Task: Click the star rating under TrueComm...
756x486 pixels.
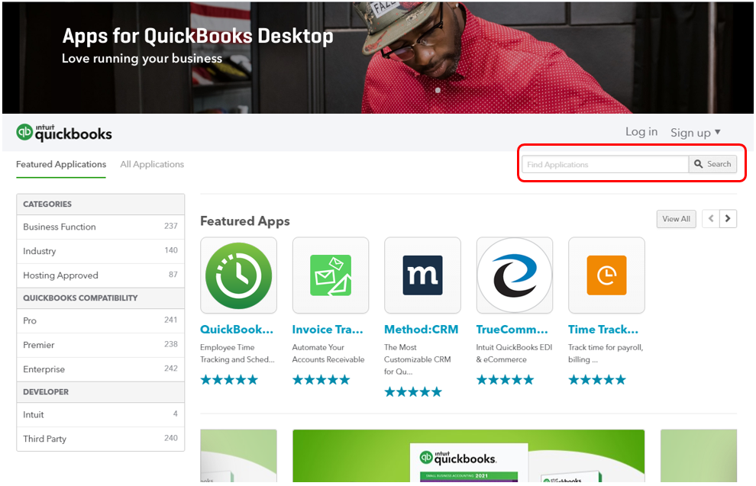Action: (x=506, y=380)
